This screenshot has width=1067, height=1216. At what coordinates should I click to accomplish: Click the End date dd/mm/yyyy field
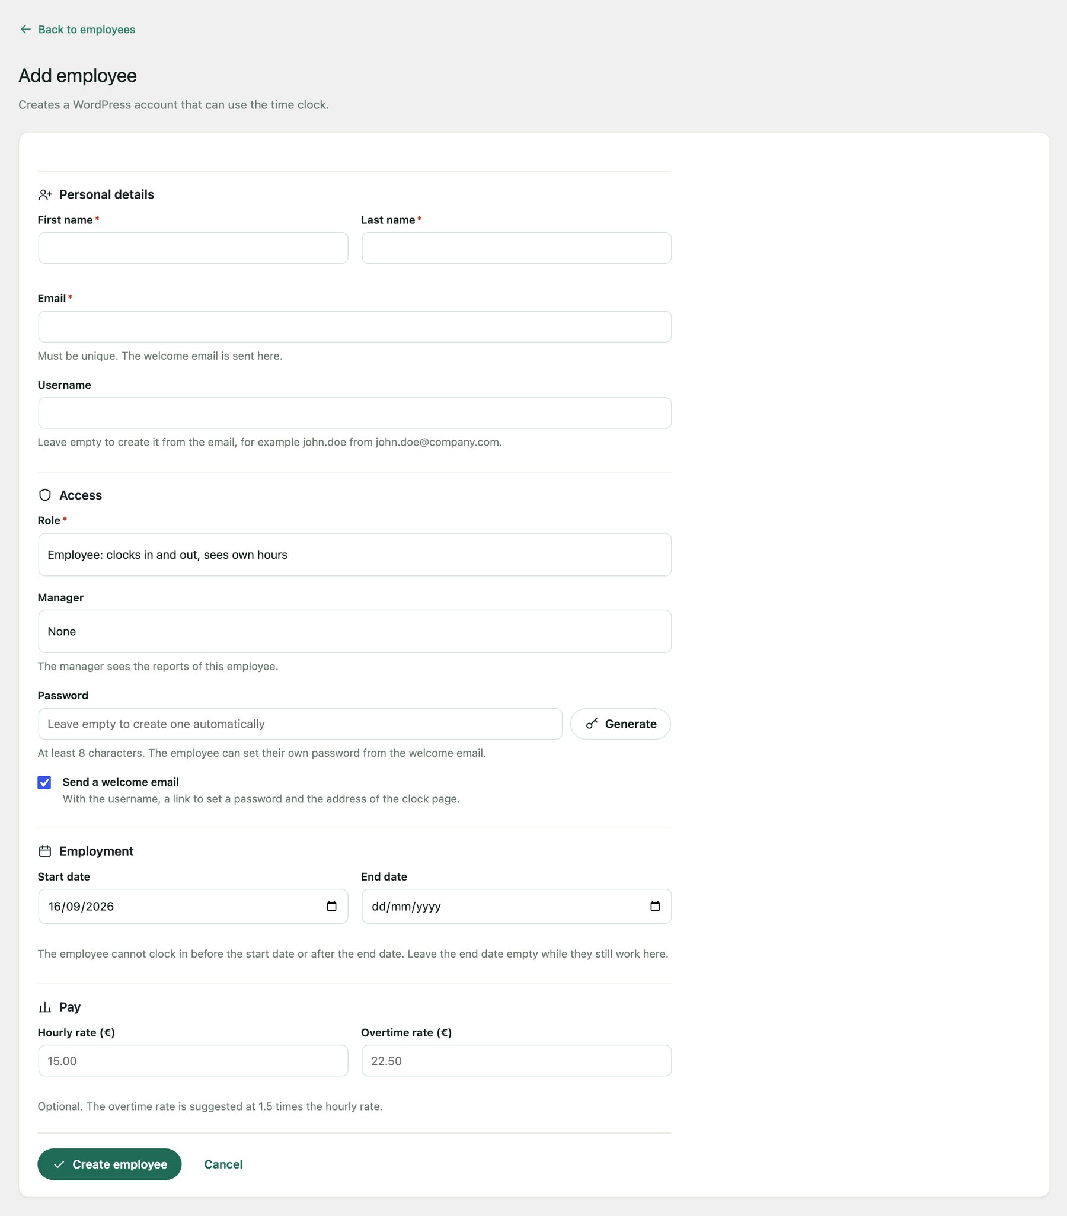pos(516,906)
